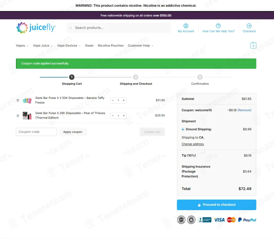The height and width of the screenshot is (240, 274).
Task: Click the Update cart button
Action: point(152,132)
